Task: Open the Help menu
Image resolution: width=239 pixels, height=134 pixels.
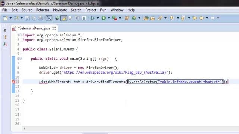Action: [131, 10]
